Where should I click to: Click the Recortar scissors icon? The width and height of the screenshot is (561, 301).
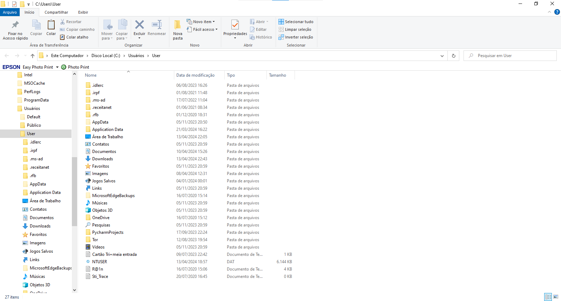(63, 22)
